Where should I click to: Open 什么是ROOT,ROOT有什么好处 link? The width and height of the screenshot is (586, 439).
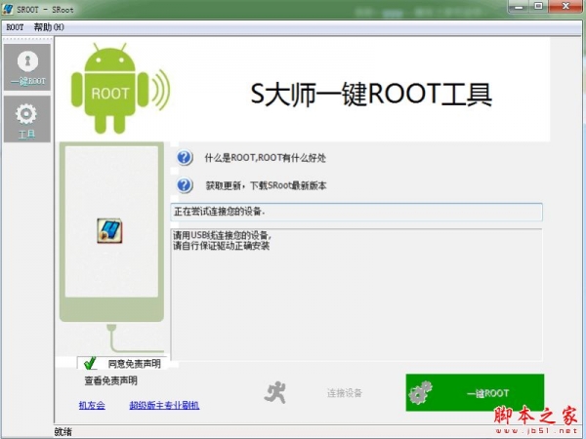coord(265,158)
